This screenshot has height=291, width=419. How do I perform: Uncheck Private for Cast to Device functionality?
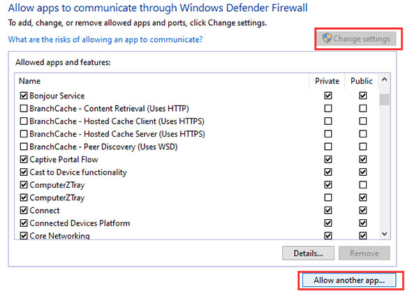click(x=328, y=172)
